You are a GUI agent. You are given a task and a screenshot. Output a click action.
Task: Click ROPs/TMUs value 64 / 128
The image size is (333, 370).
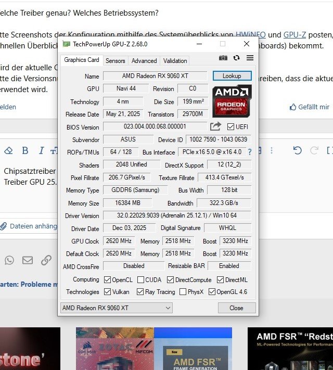click(x=121, y=152)
